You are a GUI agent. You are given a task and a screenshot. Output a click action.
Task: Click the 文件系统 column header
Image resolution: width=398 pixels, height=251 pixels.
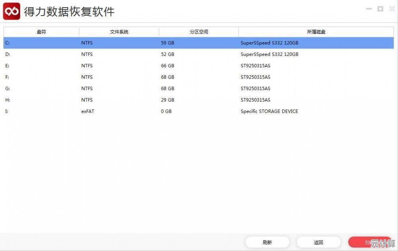click(119, 32)
